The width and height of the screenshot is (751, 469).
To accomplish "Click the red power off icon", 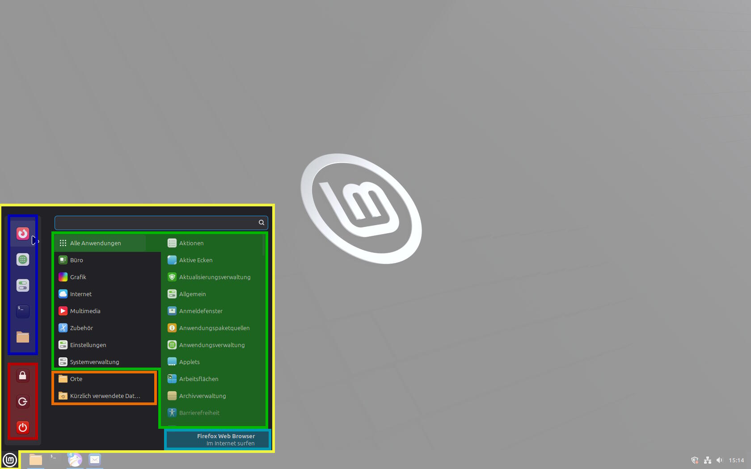I will (x=23, y=427).
